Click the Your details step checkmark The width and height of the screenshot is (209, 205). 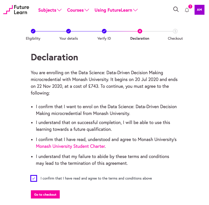(x=69, y=31)
